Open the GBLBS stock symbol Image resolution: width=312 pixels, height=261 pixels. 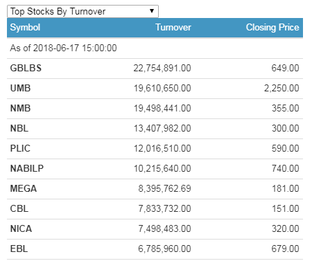[x=26, y=69]
